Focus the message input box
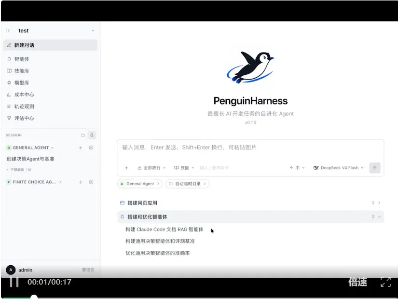Screen dimensions: 398x299 (250, 148)
